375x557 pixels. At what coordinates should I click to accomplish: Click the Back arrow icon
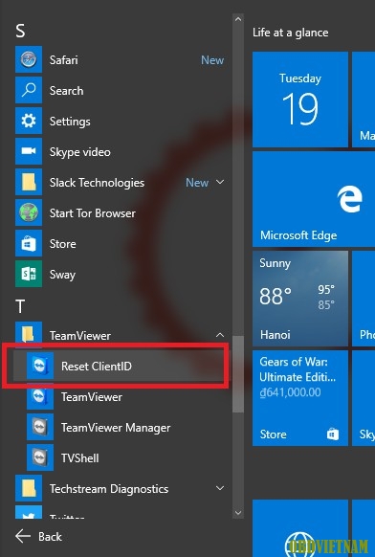click(23, 536)
